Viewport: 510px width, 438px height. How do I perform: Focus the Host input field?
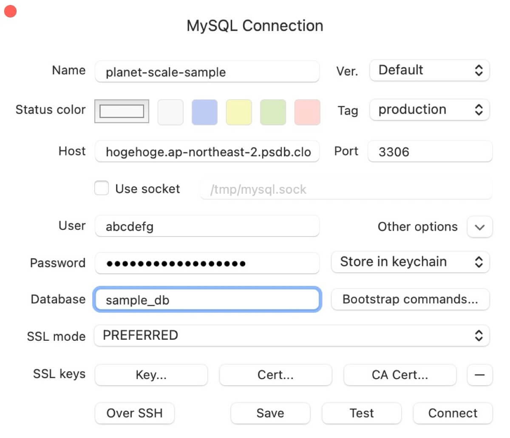[207, 152]
